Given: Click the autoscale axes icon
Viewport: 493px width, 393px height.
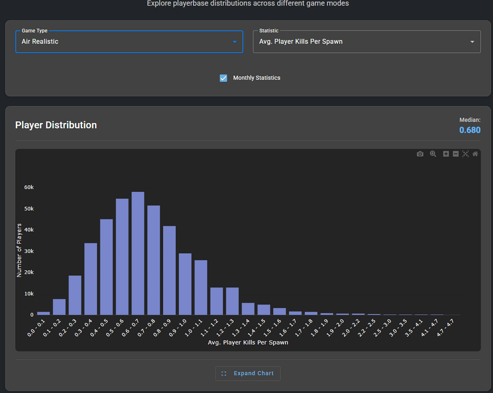Looking at the screenshot, I should point(465,154).
